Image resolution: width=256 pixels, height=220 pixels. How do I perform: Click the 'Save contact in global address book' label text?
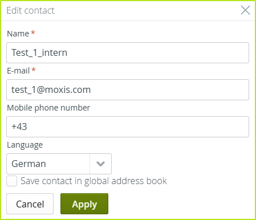[94, 181]
